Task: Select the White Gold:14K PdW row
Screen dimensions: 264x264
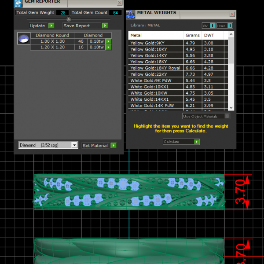Action: [x=155, y=106]
